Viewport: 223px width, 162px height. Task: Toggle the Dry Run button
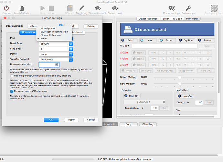click(186, 40)
